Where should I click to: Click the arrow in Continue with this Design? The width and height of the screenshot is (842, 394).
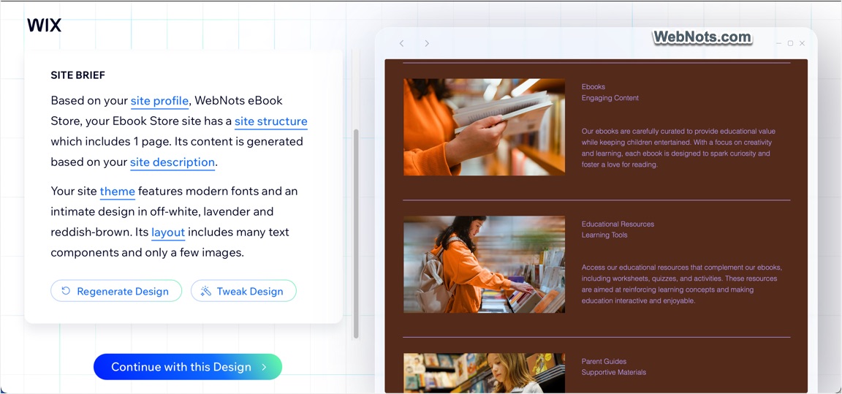tap(264, 367)
